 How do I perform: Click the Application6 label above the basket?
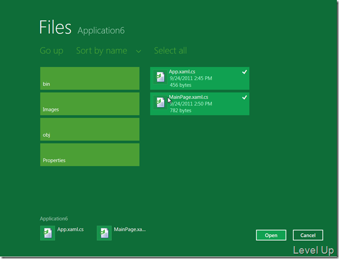point(54,219)
